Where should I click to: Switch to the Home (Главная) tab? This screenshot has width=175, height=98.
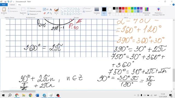click(x=12, y=5)
